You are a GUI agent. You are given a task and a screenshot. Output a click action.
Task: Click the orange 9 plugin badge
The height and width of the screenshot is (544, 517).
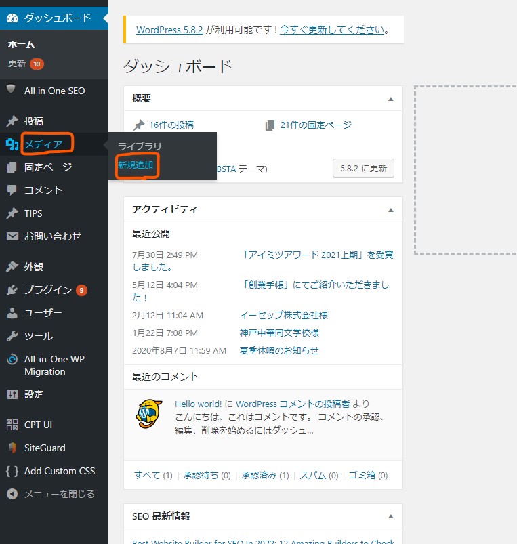click(x=81, y=290)
